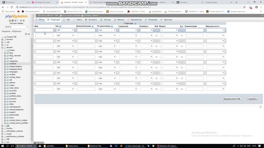Click the Консоль bar at bottom
This screenshot has height=148, width=264.
[x=39, y=143]
